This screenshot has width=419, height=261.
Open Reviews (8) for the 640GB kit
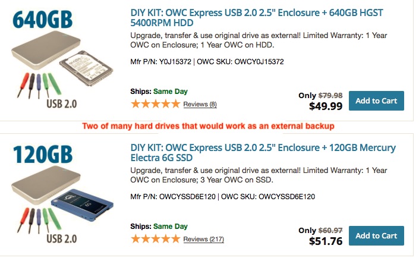[x=200, y=105]
